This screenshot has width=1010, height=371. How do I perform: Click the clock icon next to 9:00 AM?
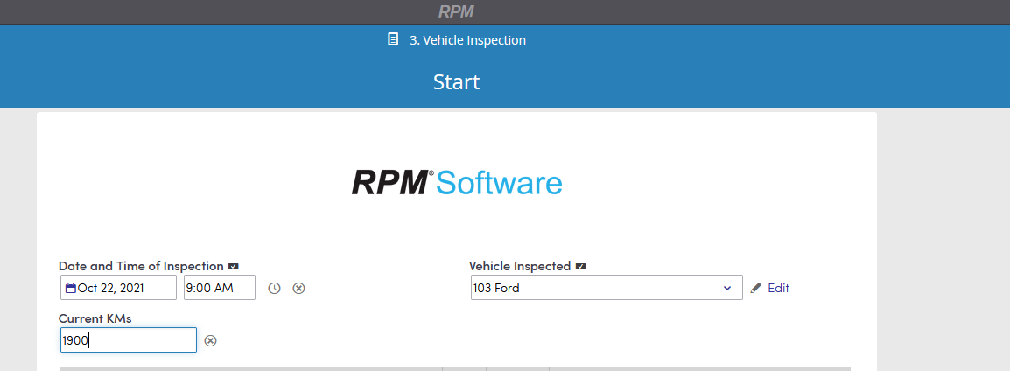pyautogui.click(x=275, y=288)
